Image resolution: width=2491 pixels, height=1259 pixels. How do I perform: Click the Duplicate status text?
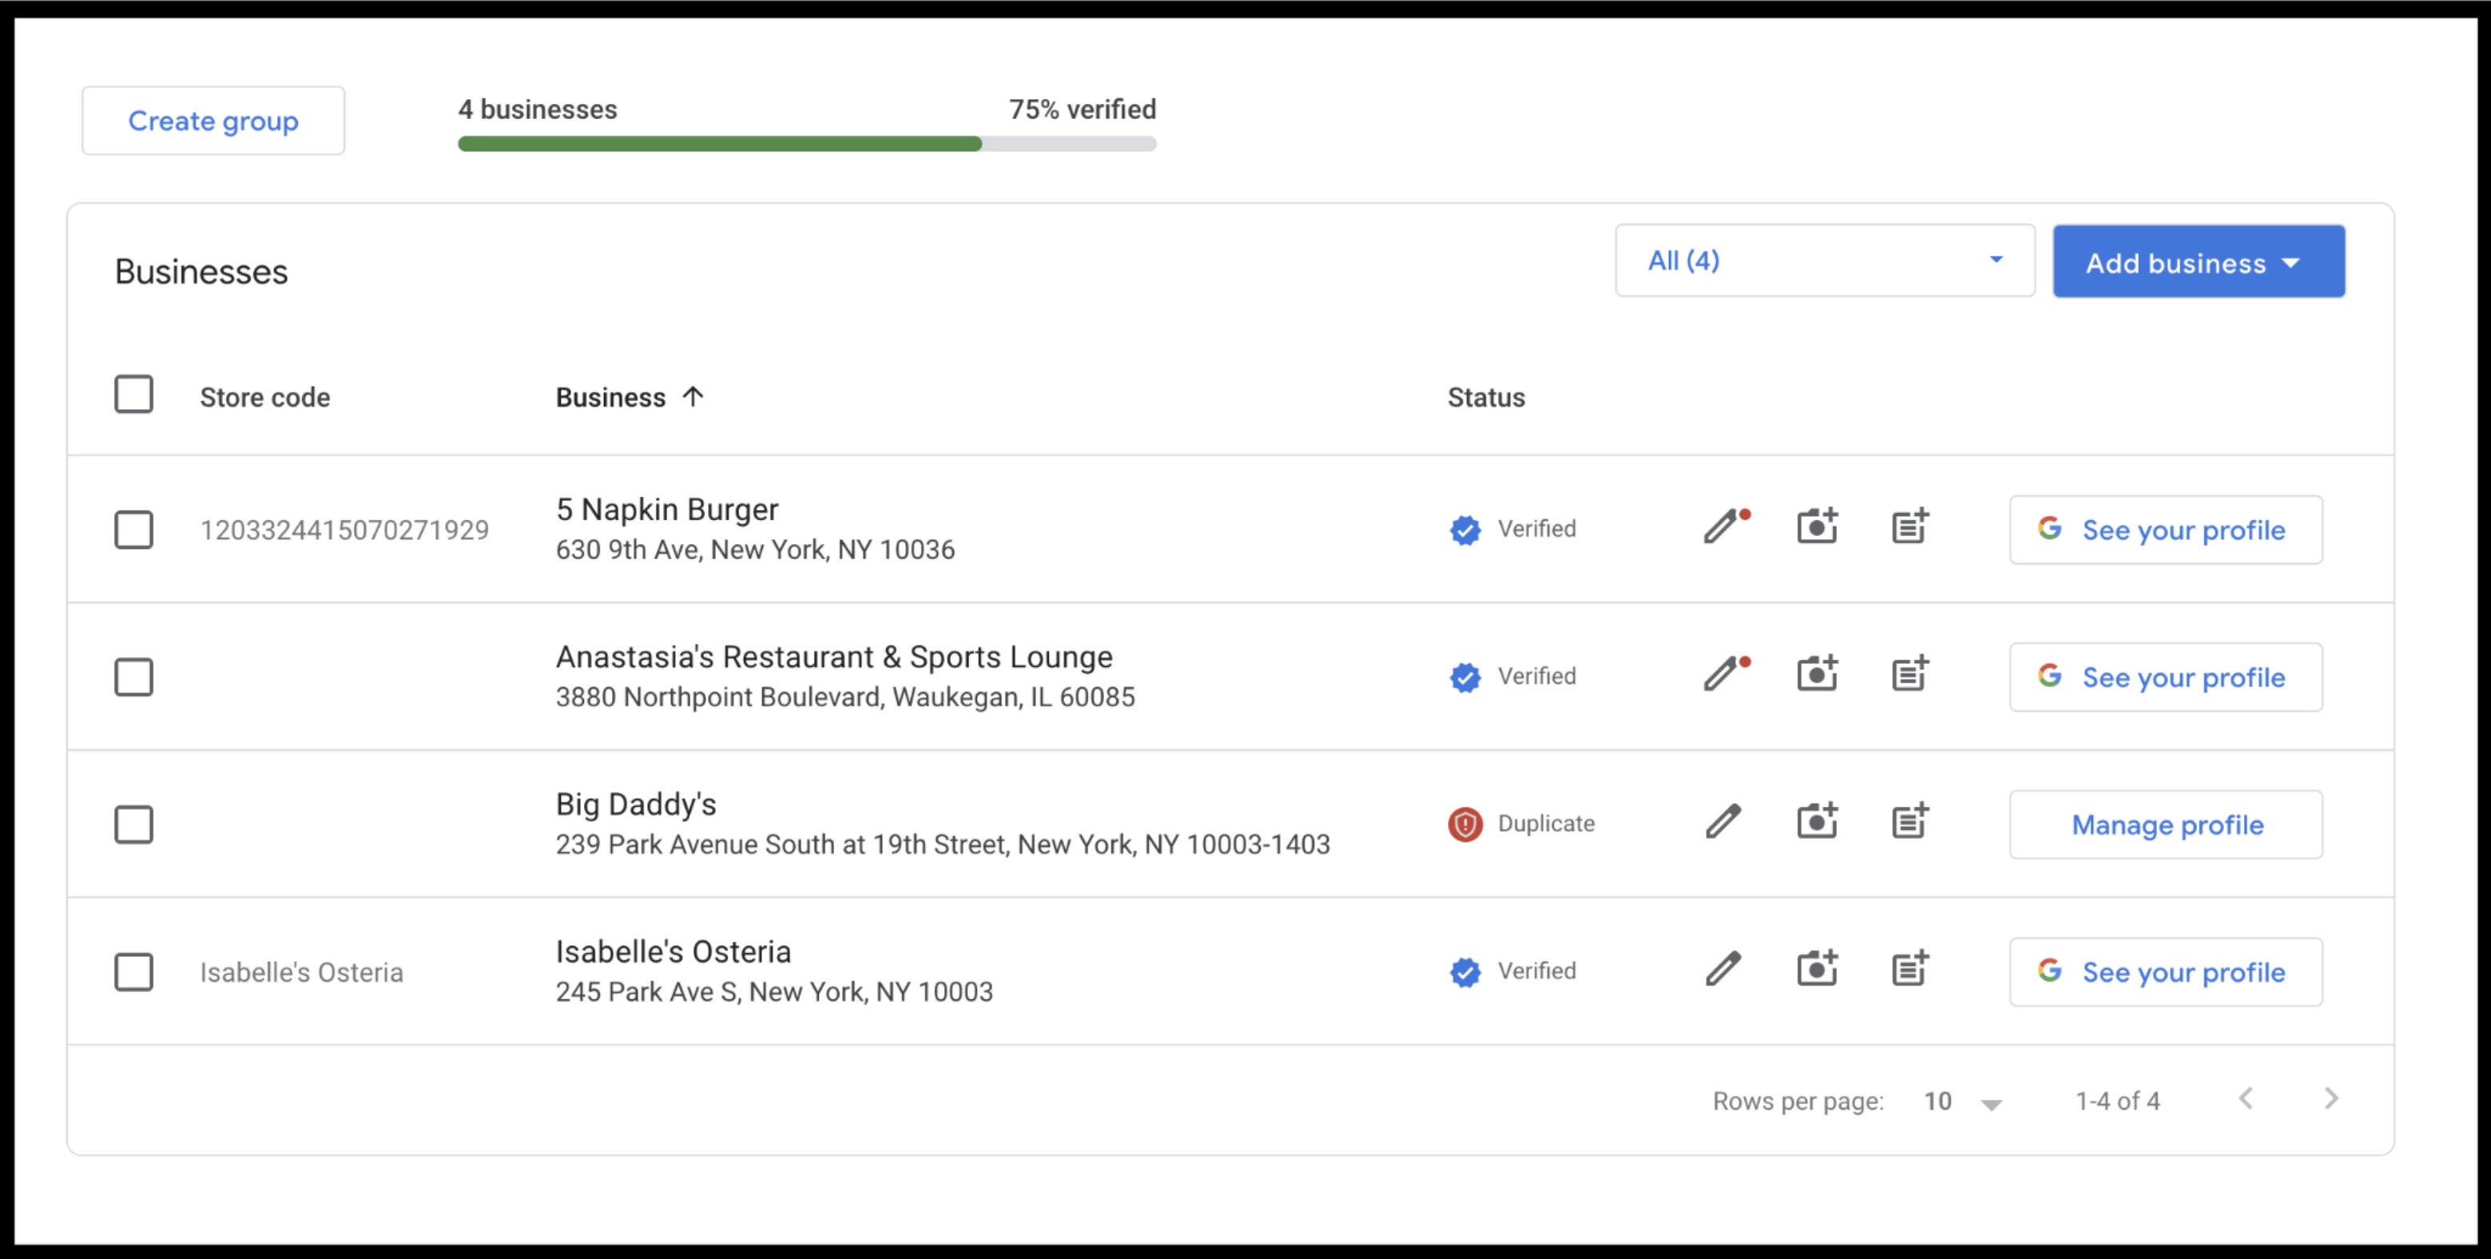[1545, 823]
